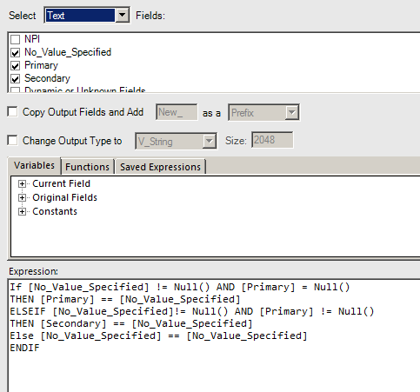Expand the Current Field tree node
This screenshot has width=420, height=392.
pos(22,183)
